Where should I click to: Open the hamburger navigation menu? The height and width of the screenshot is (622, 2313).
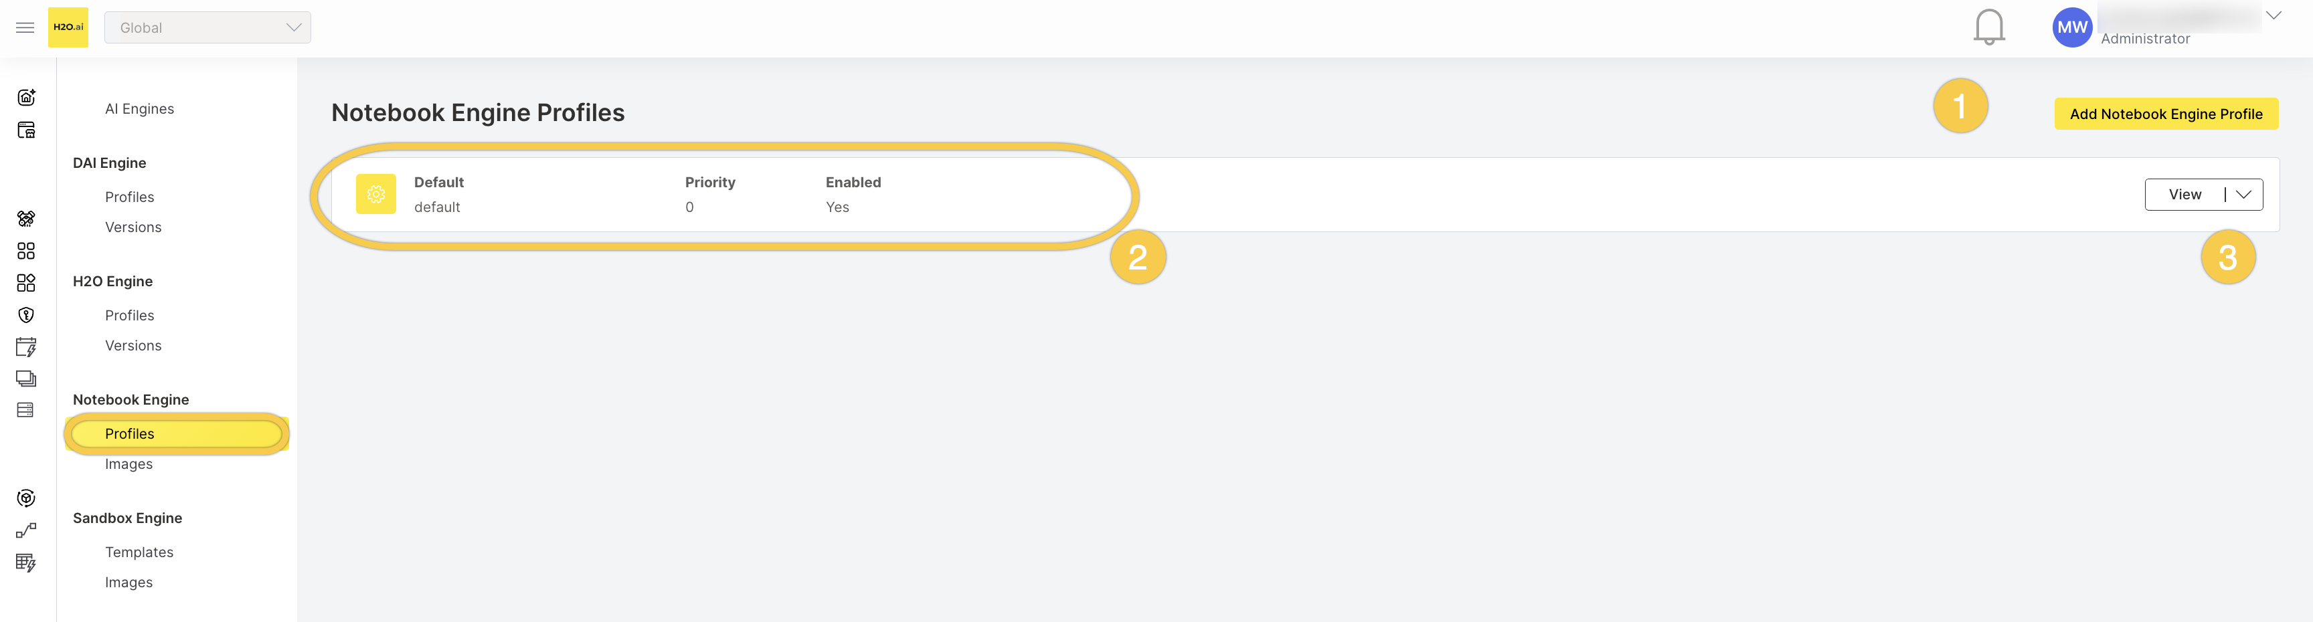tap(25, 28)
